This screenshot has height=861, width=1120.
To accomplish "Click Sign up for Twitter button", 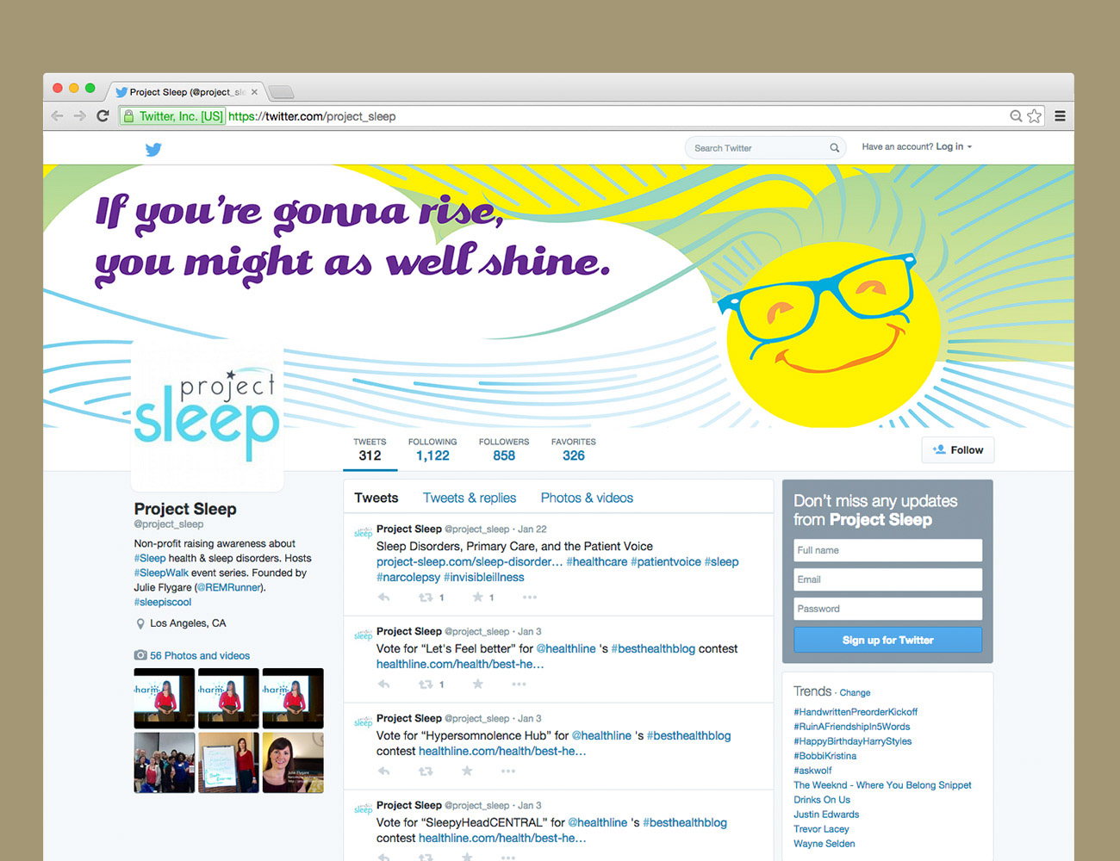I will point(887,640).
